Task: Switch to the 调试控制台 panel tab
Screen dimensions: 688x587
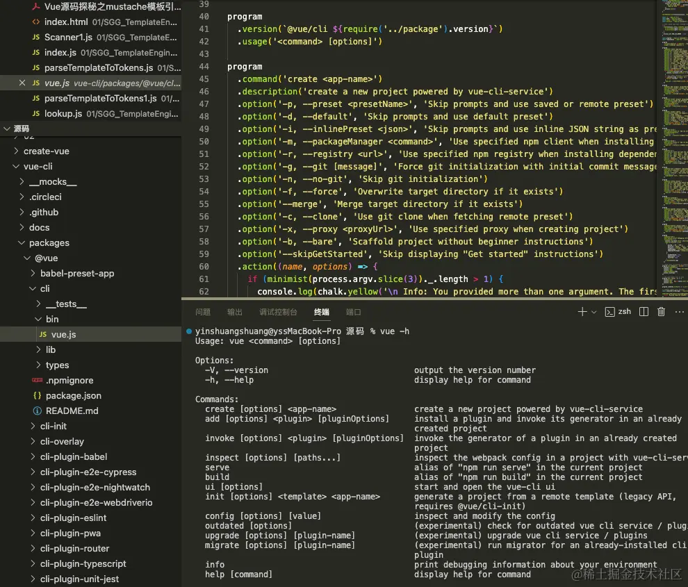Action: (x=278, y=312)
